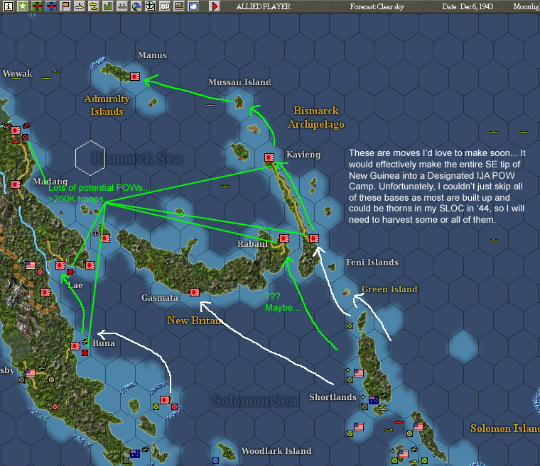Open the globe toolbar icon
The image size is (540, 466).
tap(136, 6)
